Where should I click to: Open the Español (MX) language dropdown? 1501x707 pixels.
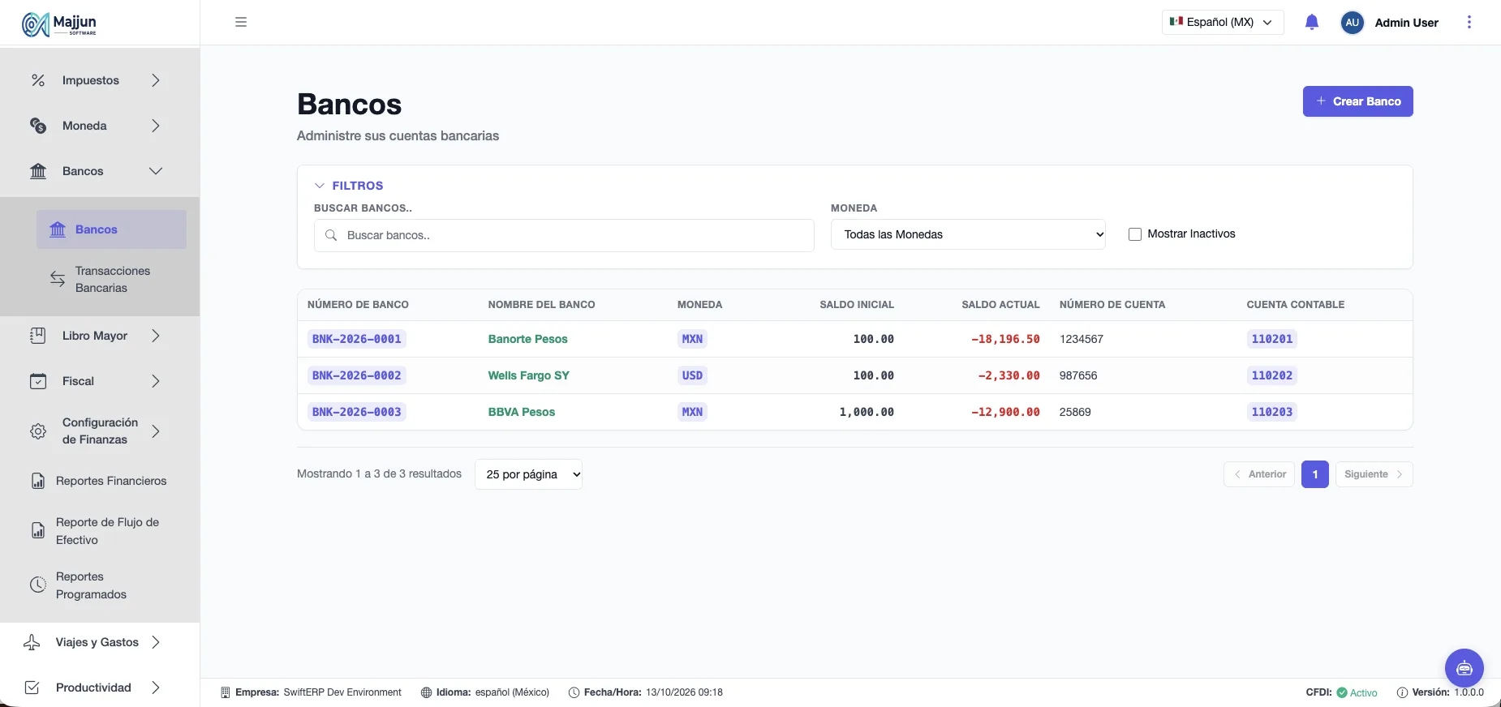click(1223, 22)
